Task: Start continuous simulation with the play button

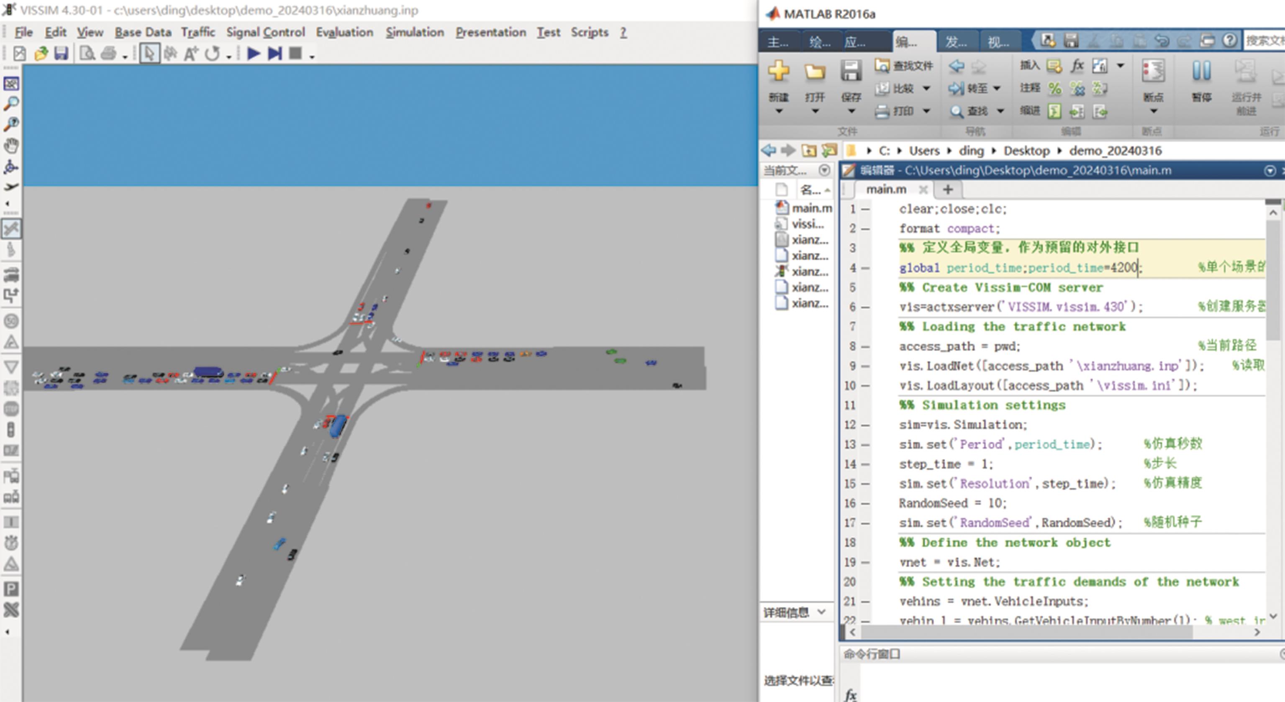Action: pyautogui.click(x=254, y=54)
